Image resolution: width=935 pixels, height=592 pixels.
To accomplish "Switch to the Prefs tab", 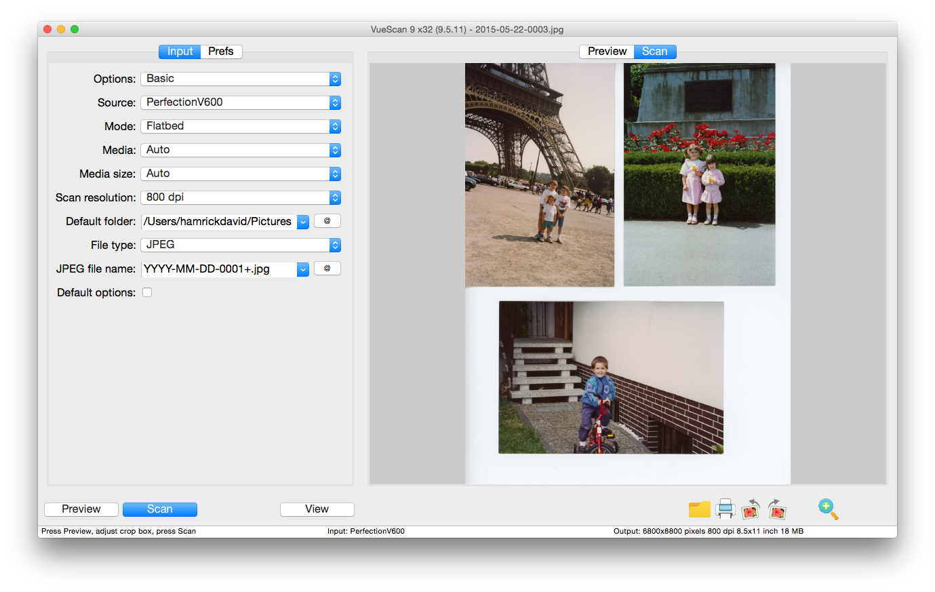I will pos(221,51).
